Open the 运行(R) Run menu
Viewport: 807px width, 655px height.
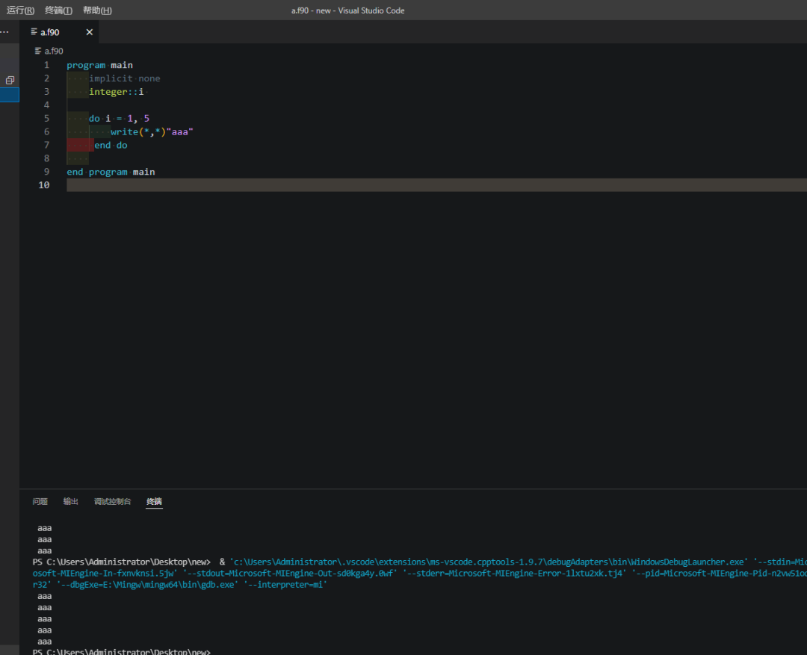click(x=19, y=10)
